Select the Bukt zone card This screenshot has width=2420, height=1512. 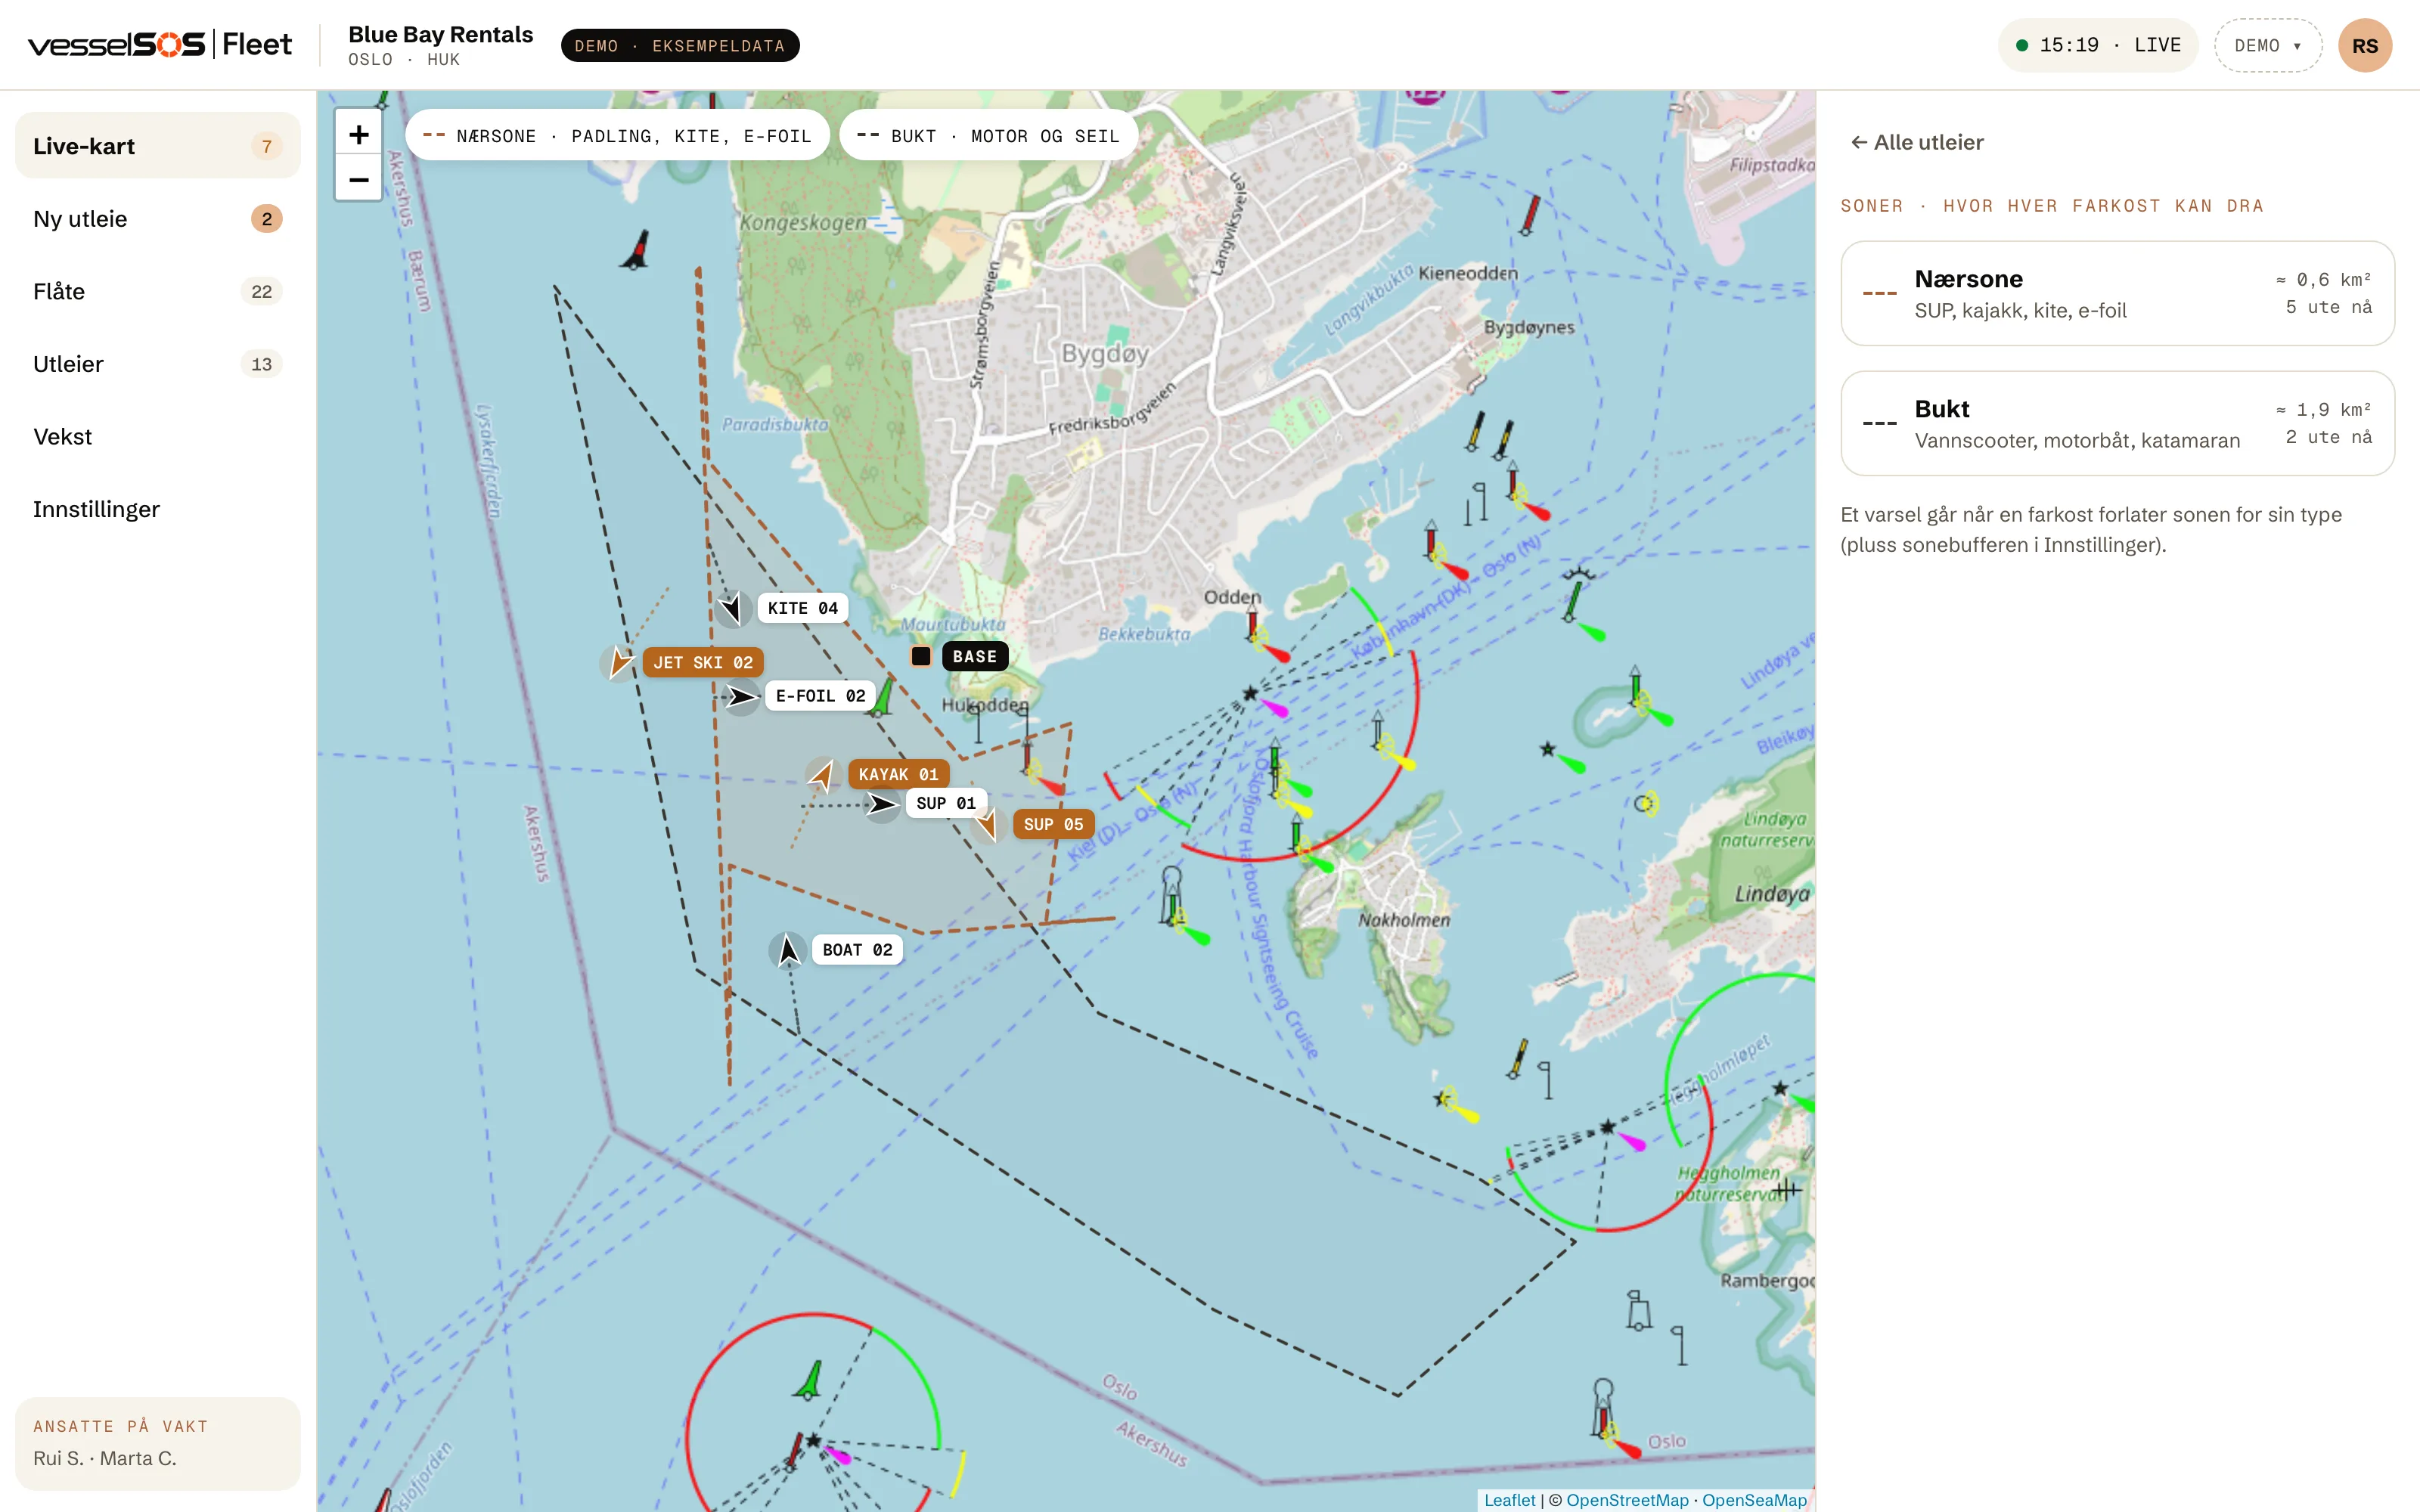(2117, 423)
